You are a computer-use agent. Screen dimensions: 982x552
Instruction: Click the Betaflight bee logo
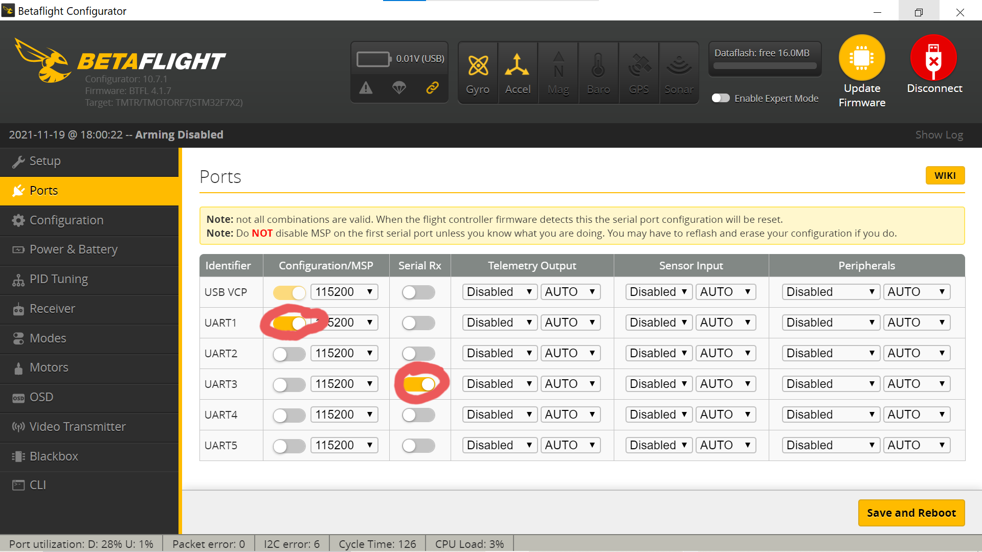43,60
